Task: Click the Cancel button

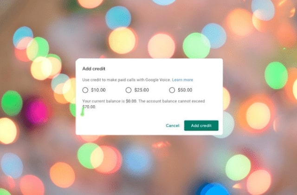Action: [172, 125]
